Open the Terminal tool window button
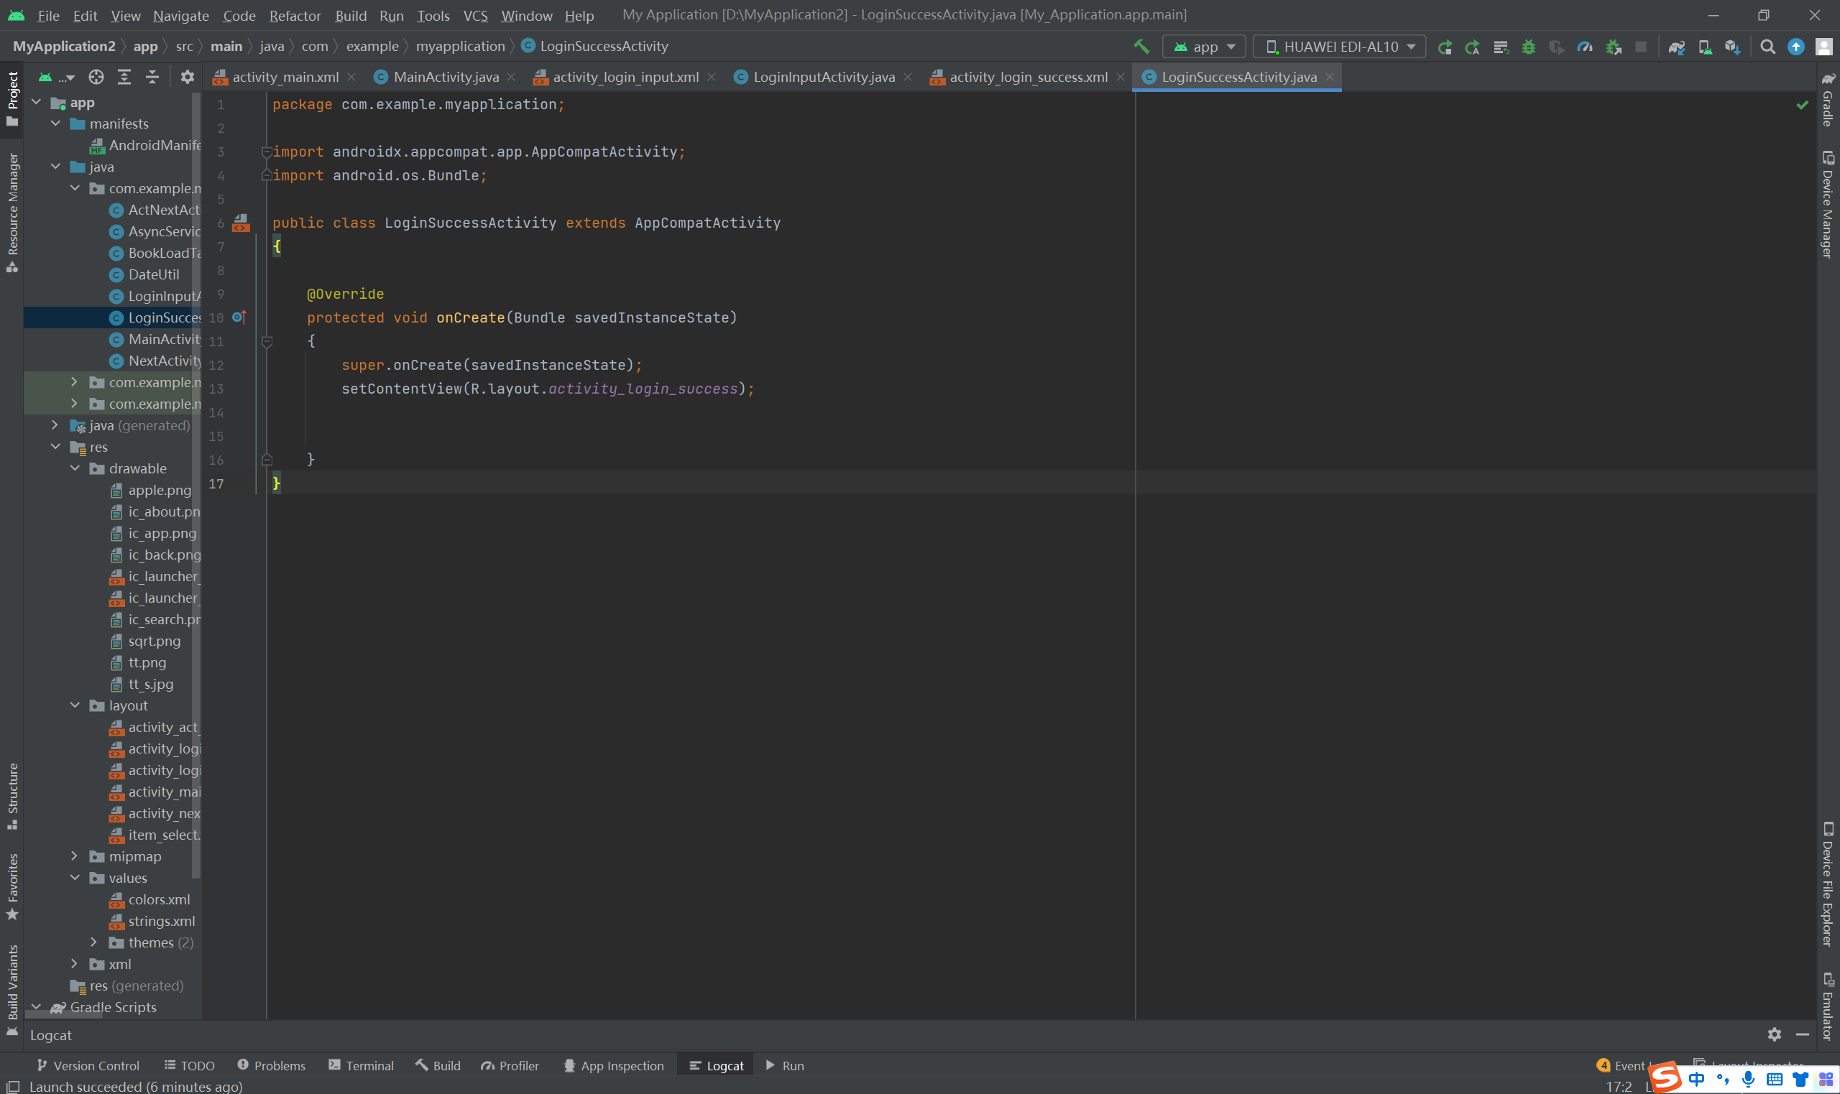The height and width of the screenshot is (1094, 1840). pos(362,1065)
